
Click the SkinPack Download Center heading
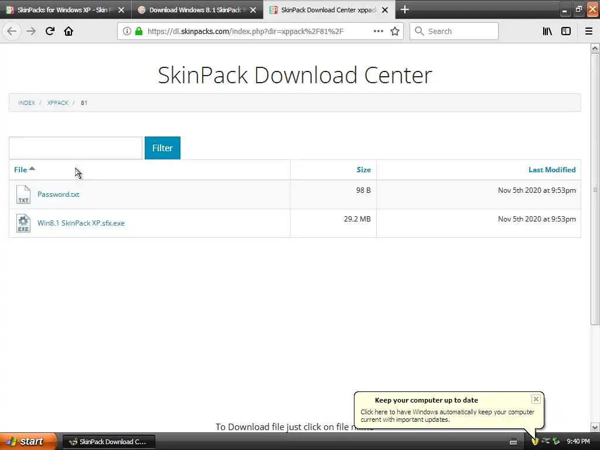pyautogui.click(x=295, y=75)
